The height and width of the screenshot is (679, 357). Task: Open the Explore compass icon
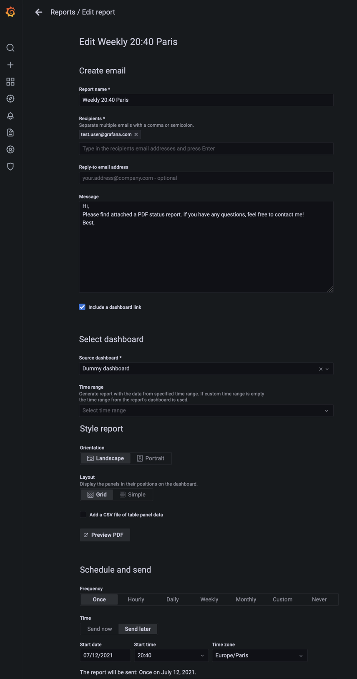pos(10,99)
